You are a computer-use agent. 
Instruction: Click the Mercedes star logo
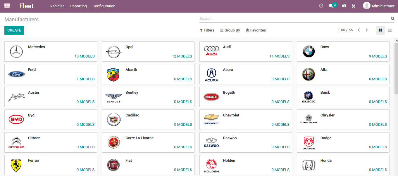16,52
